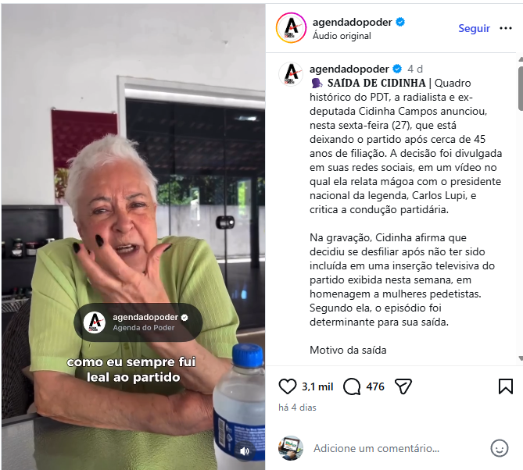Viewport: 523px width, 470px height.
Task: Click the agendadopoder tag overlay on video
Action: (138, 322)
